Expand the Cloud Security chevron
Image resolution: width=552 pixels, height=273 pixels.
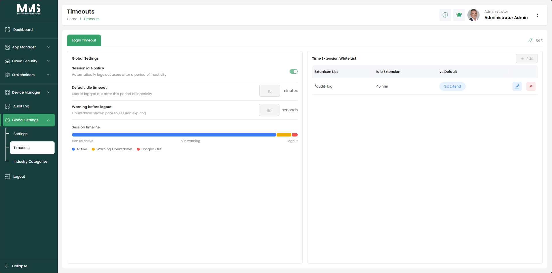click(48, 61)
